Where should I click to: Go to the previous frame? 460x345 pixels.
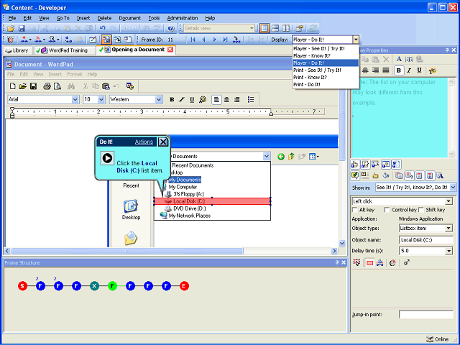click(x=203, y=40)
